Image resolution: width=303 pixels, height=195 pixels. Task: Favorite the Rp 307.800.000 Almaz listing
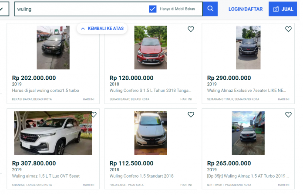[94, 114]
